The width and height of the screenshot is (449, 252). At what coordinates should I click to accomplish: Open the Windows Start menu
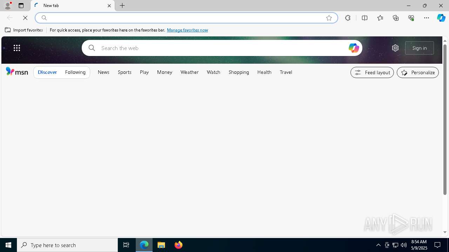click(x=8, y=245)
